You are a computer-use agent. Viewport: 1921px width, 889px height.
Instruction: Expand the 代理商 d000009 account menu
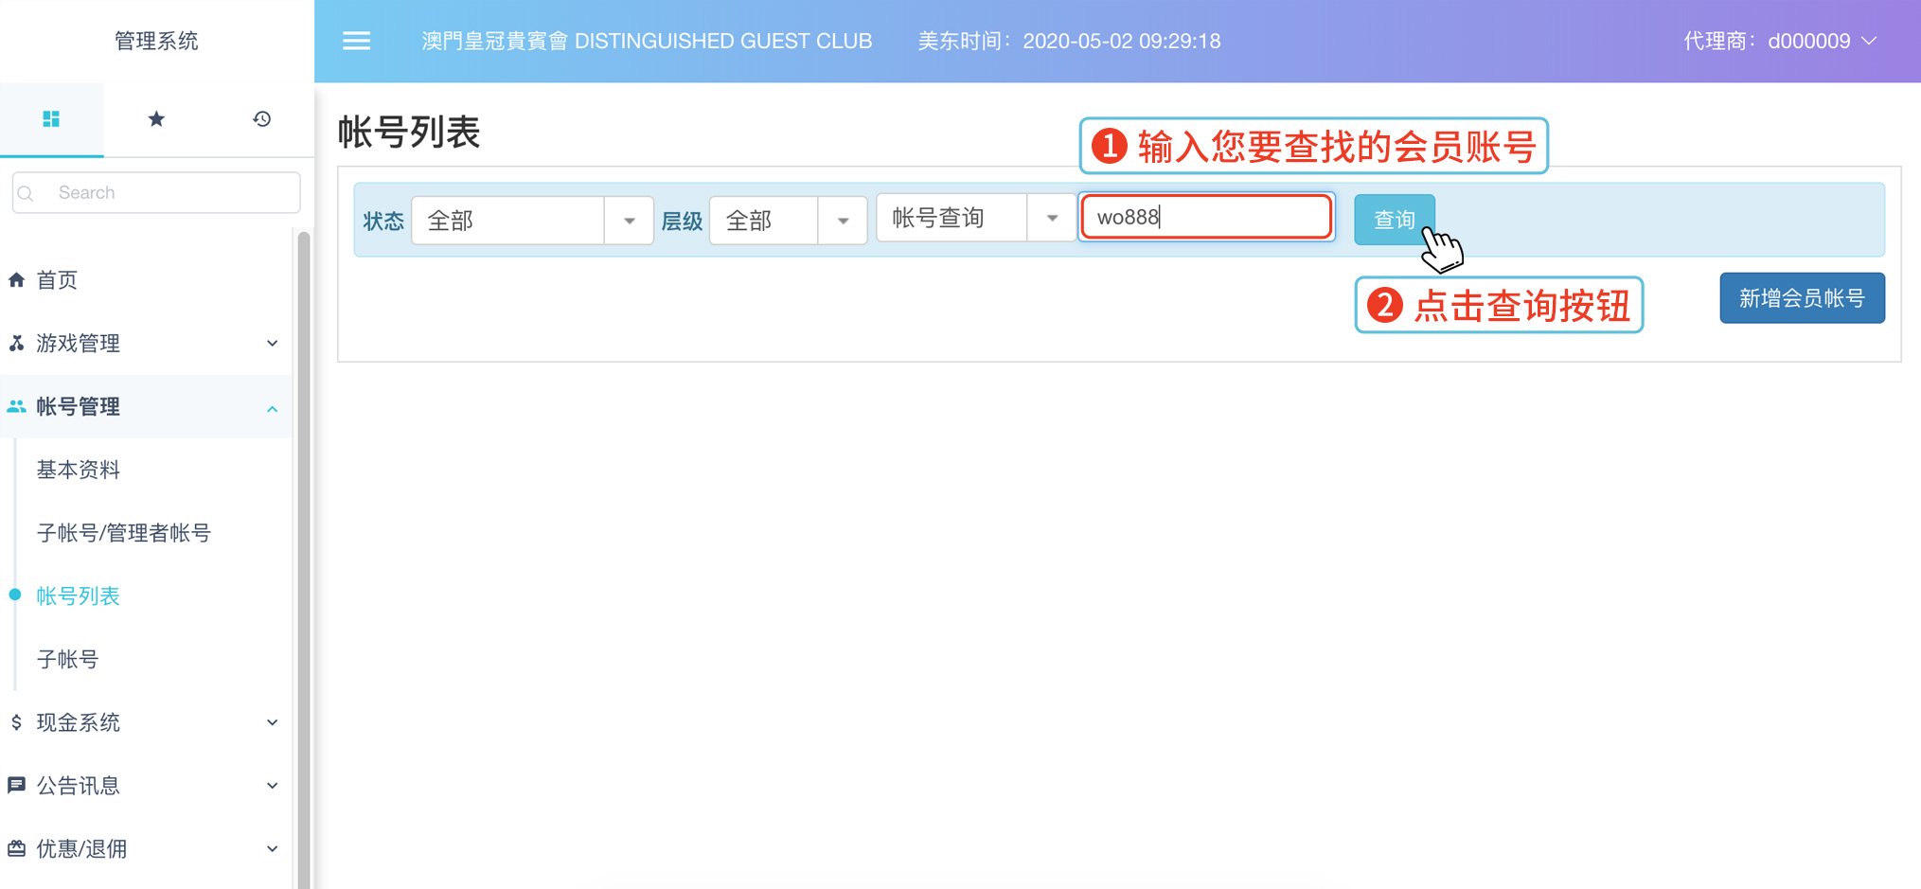pyautogui.click(x=1780, y=41)
